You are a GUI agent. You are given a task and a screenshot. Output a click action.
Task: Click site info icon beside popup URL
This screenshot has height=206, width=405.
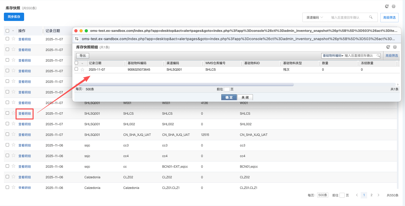point(77,39)
